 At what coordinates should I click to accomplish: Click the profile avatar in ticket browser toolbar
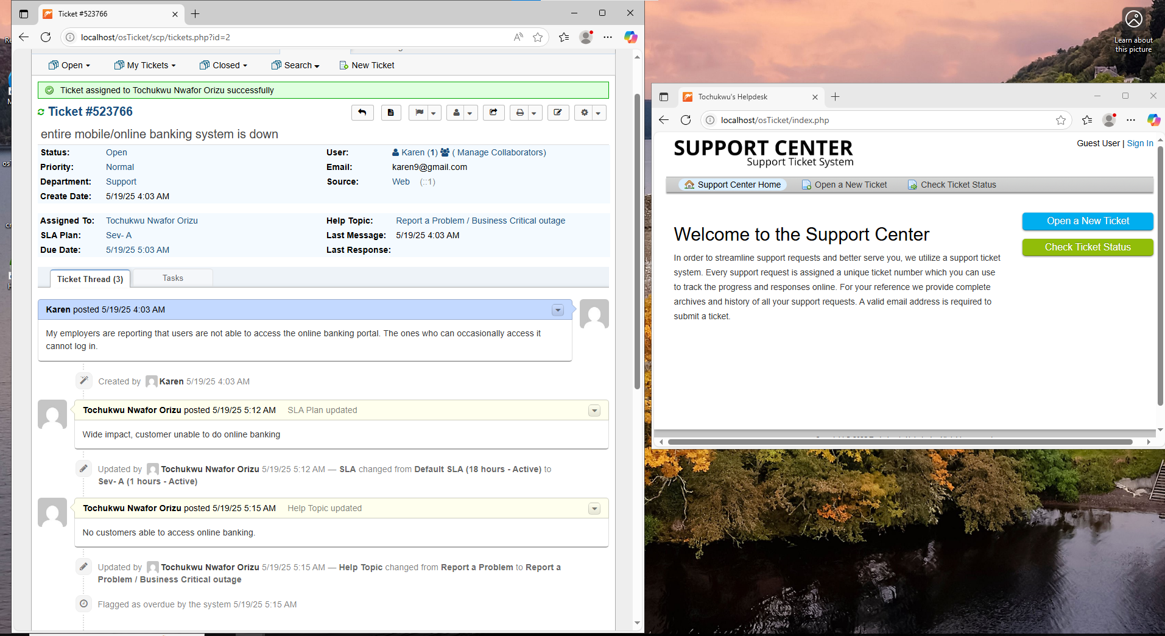pyautogui.click(x=586, y=37)
